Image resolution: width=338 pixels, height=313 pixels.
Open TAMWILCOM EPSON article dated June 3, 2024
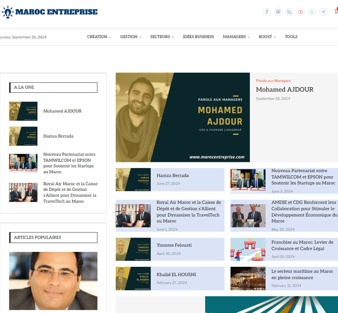[x=303, y=177]
